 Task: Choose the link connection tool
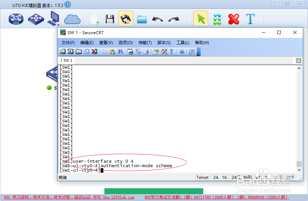pyautogui.click(x=217, y=19)
